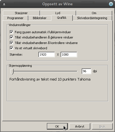
Task: Click the dpi value field showing 96
Action: tap(86, 71)
